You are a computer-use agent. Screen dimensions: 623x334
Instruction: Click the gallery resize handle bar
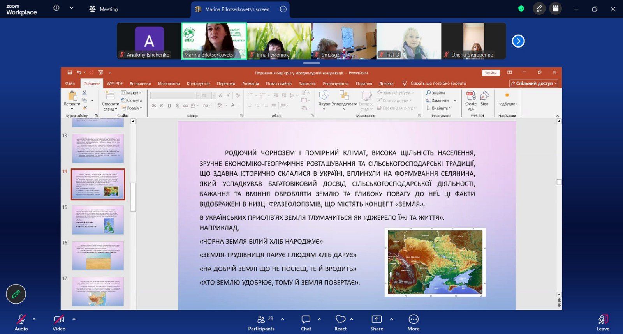[x=311, y=63]
